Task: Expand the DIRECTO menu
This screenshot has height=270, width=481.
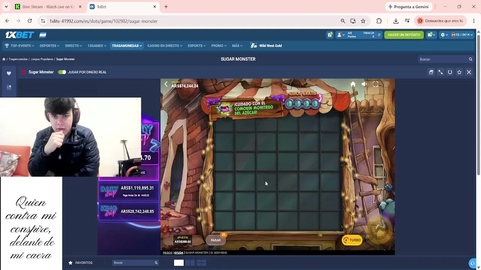Action: (73, 46)
